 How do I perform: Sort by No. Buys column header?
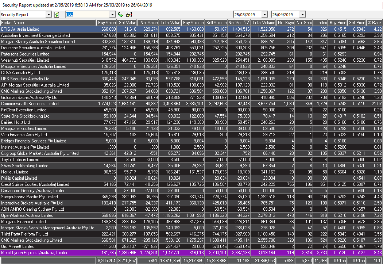286,23
